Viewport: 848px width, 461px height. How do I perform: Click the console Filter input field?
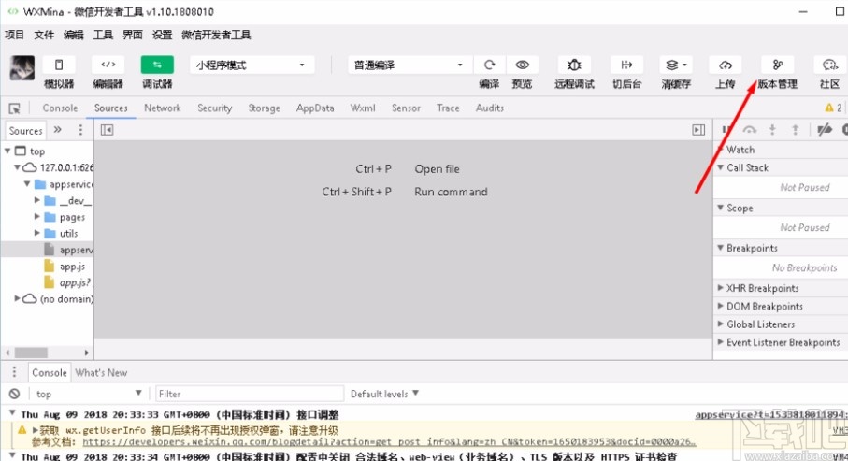pyautogui.click(x=250, y=394)
